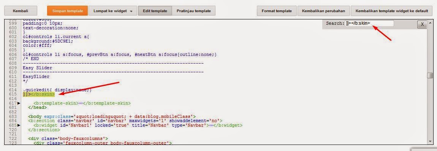Click line number 683 in gutter

point(13,116)
